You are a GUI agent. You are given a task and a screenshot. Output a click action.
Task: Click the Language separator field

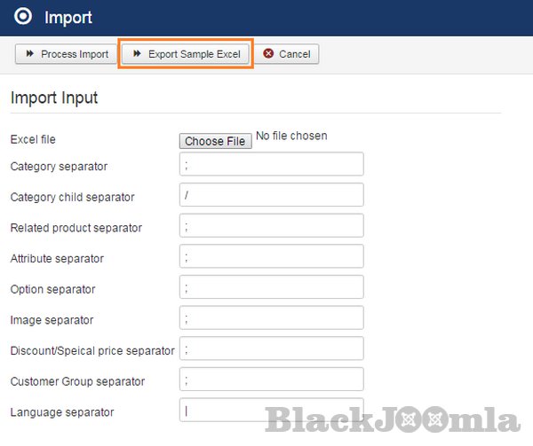[271, 411]
